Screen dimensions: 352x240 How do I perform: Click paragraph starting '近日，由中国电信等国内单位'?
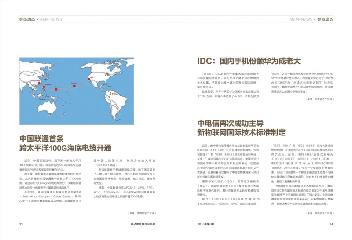(x=228, y=161)
